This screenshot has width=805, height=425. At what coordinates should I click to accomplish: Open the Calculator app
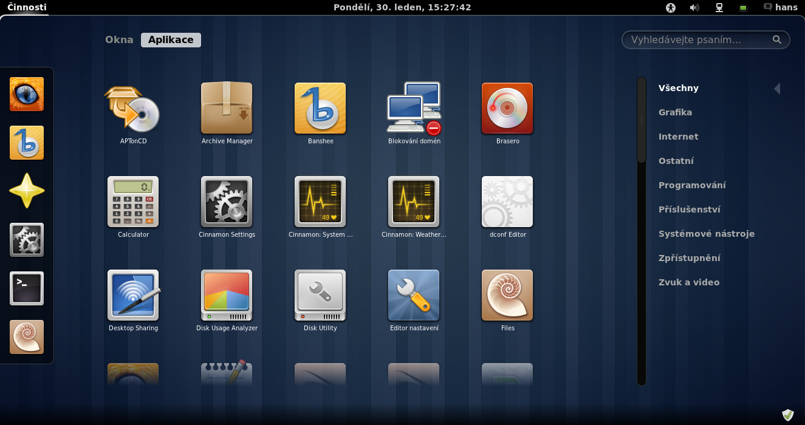coord(133,207)
